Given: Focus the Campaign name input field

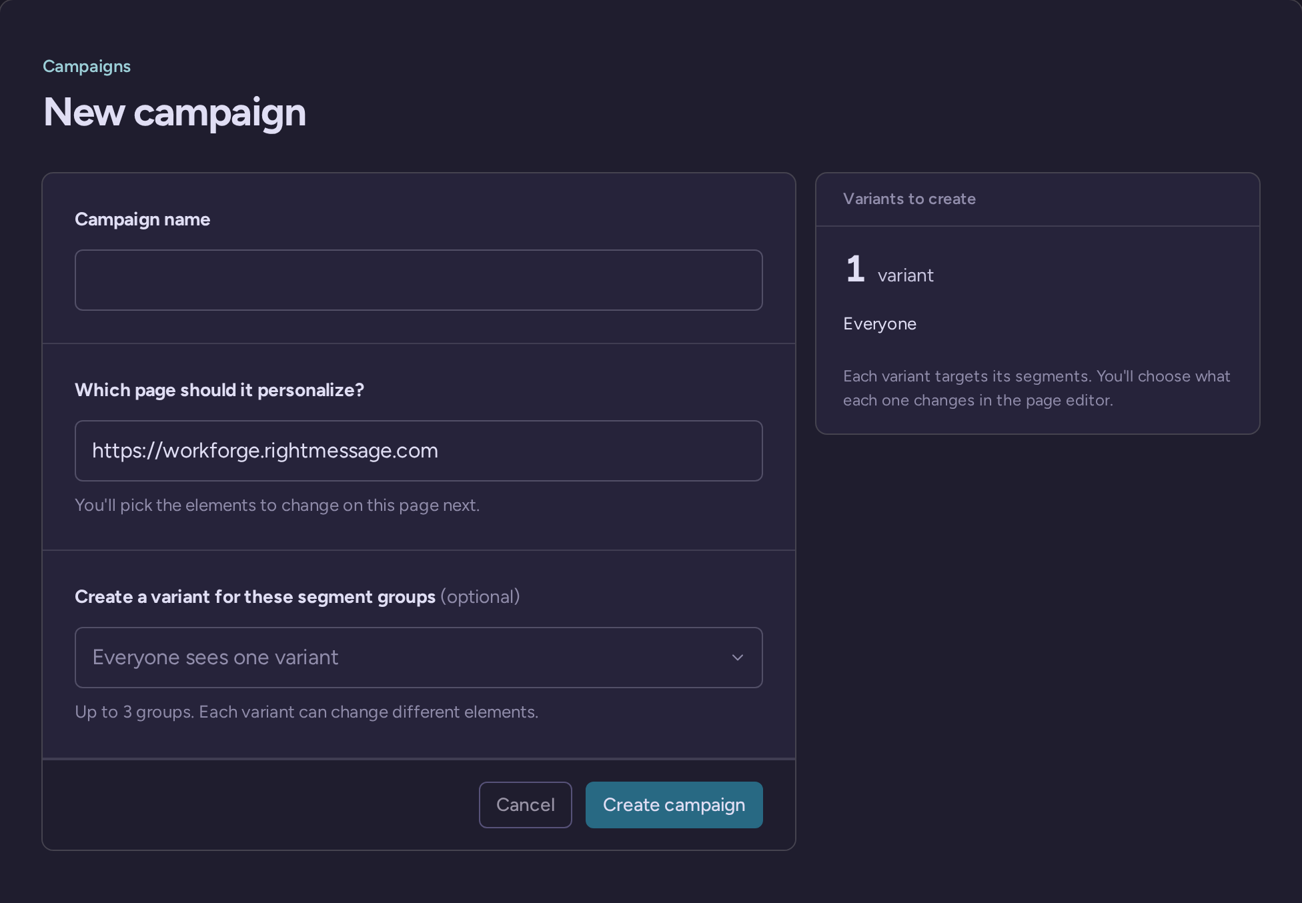Looking at the screenshot, I should [x=418, y=280].
